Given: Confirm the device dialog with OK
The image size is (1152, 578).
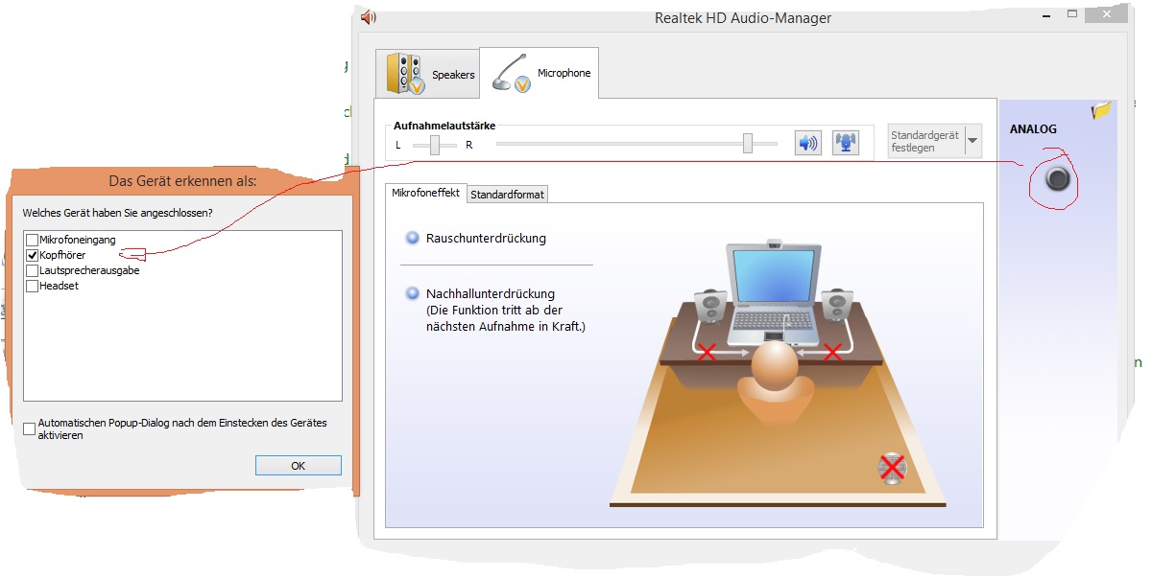Looking at the screenshot, I should (298, 465).
